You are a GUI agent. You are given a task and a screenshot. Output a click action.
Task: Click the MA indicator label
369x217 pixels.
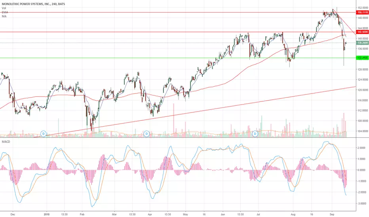click(x=4, y=17)
